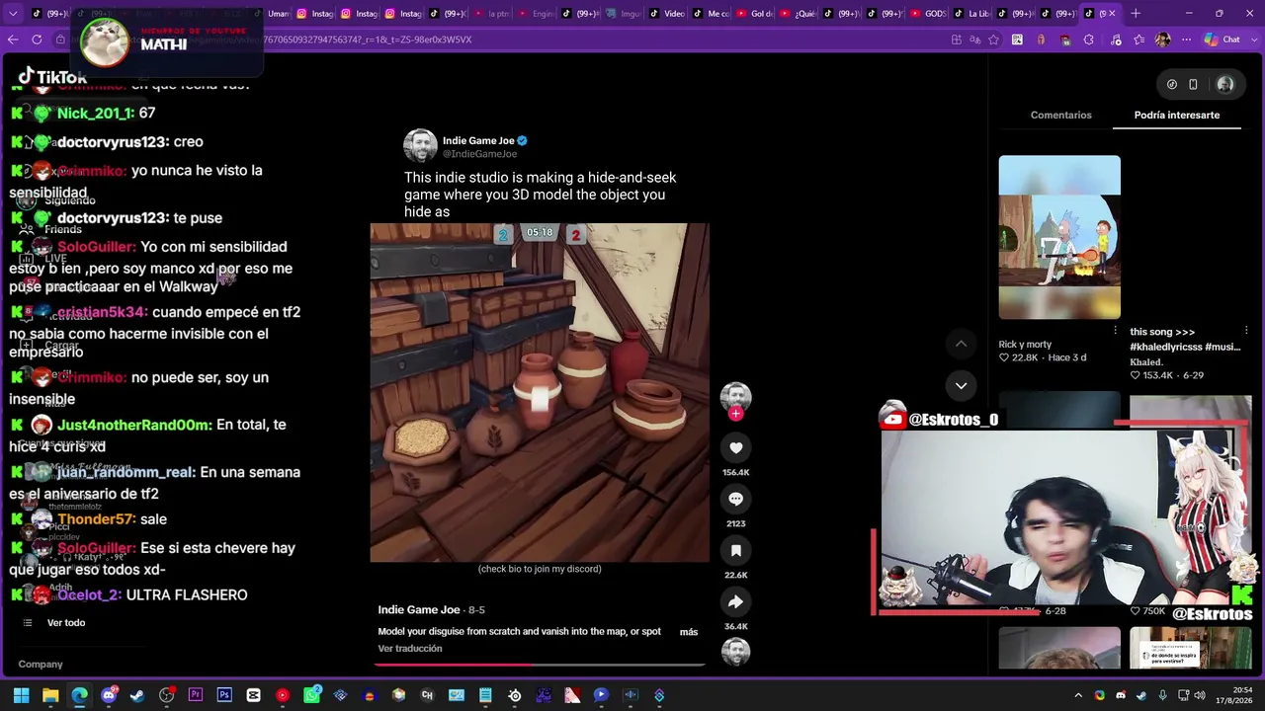Open comments on the video (2123)
Viewport: 1265px width, 711px height.
735,500
